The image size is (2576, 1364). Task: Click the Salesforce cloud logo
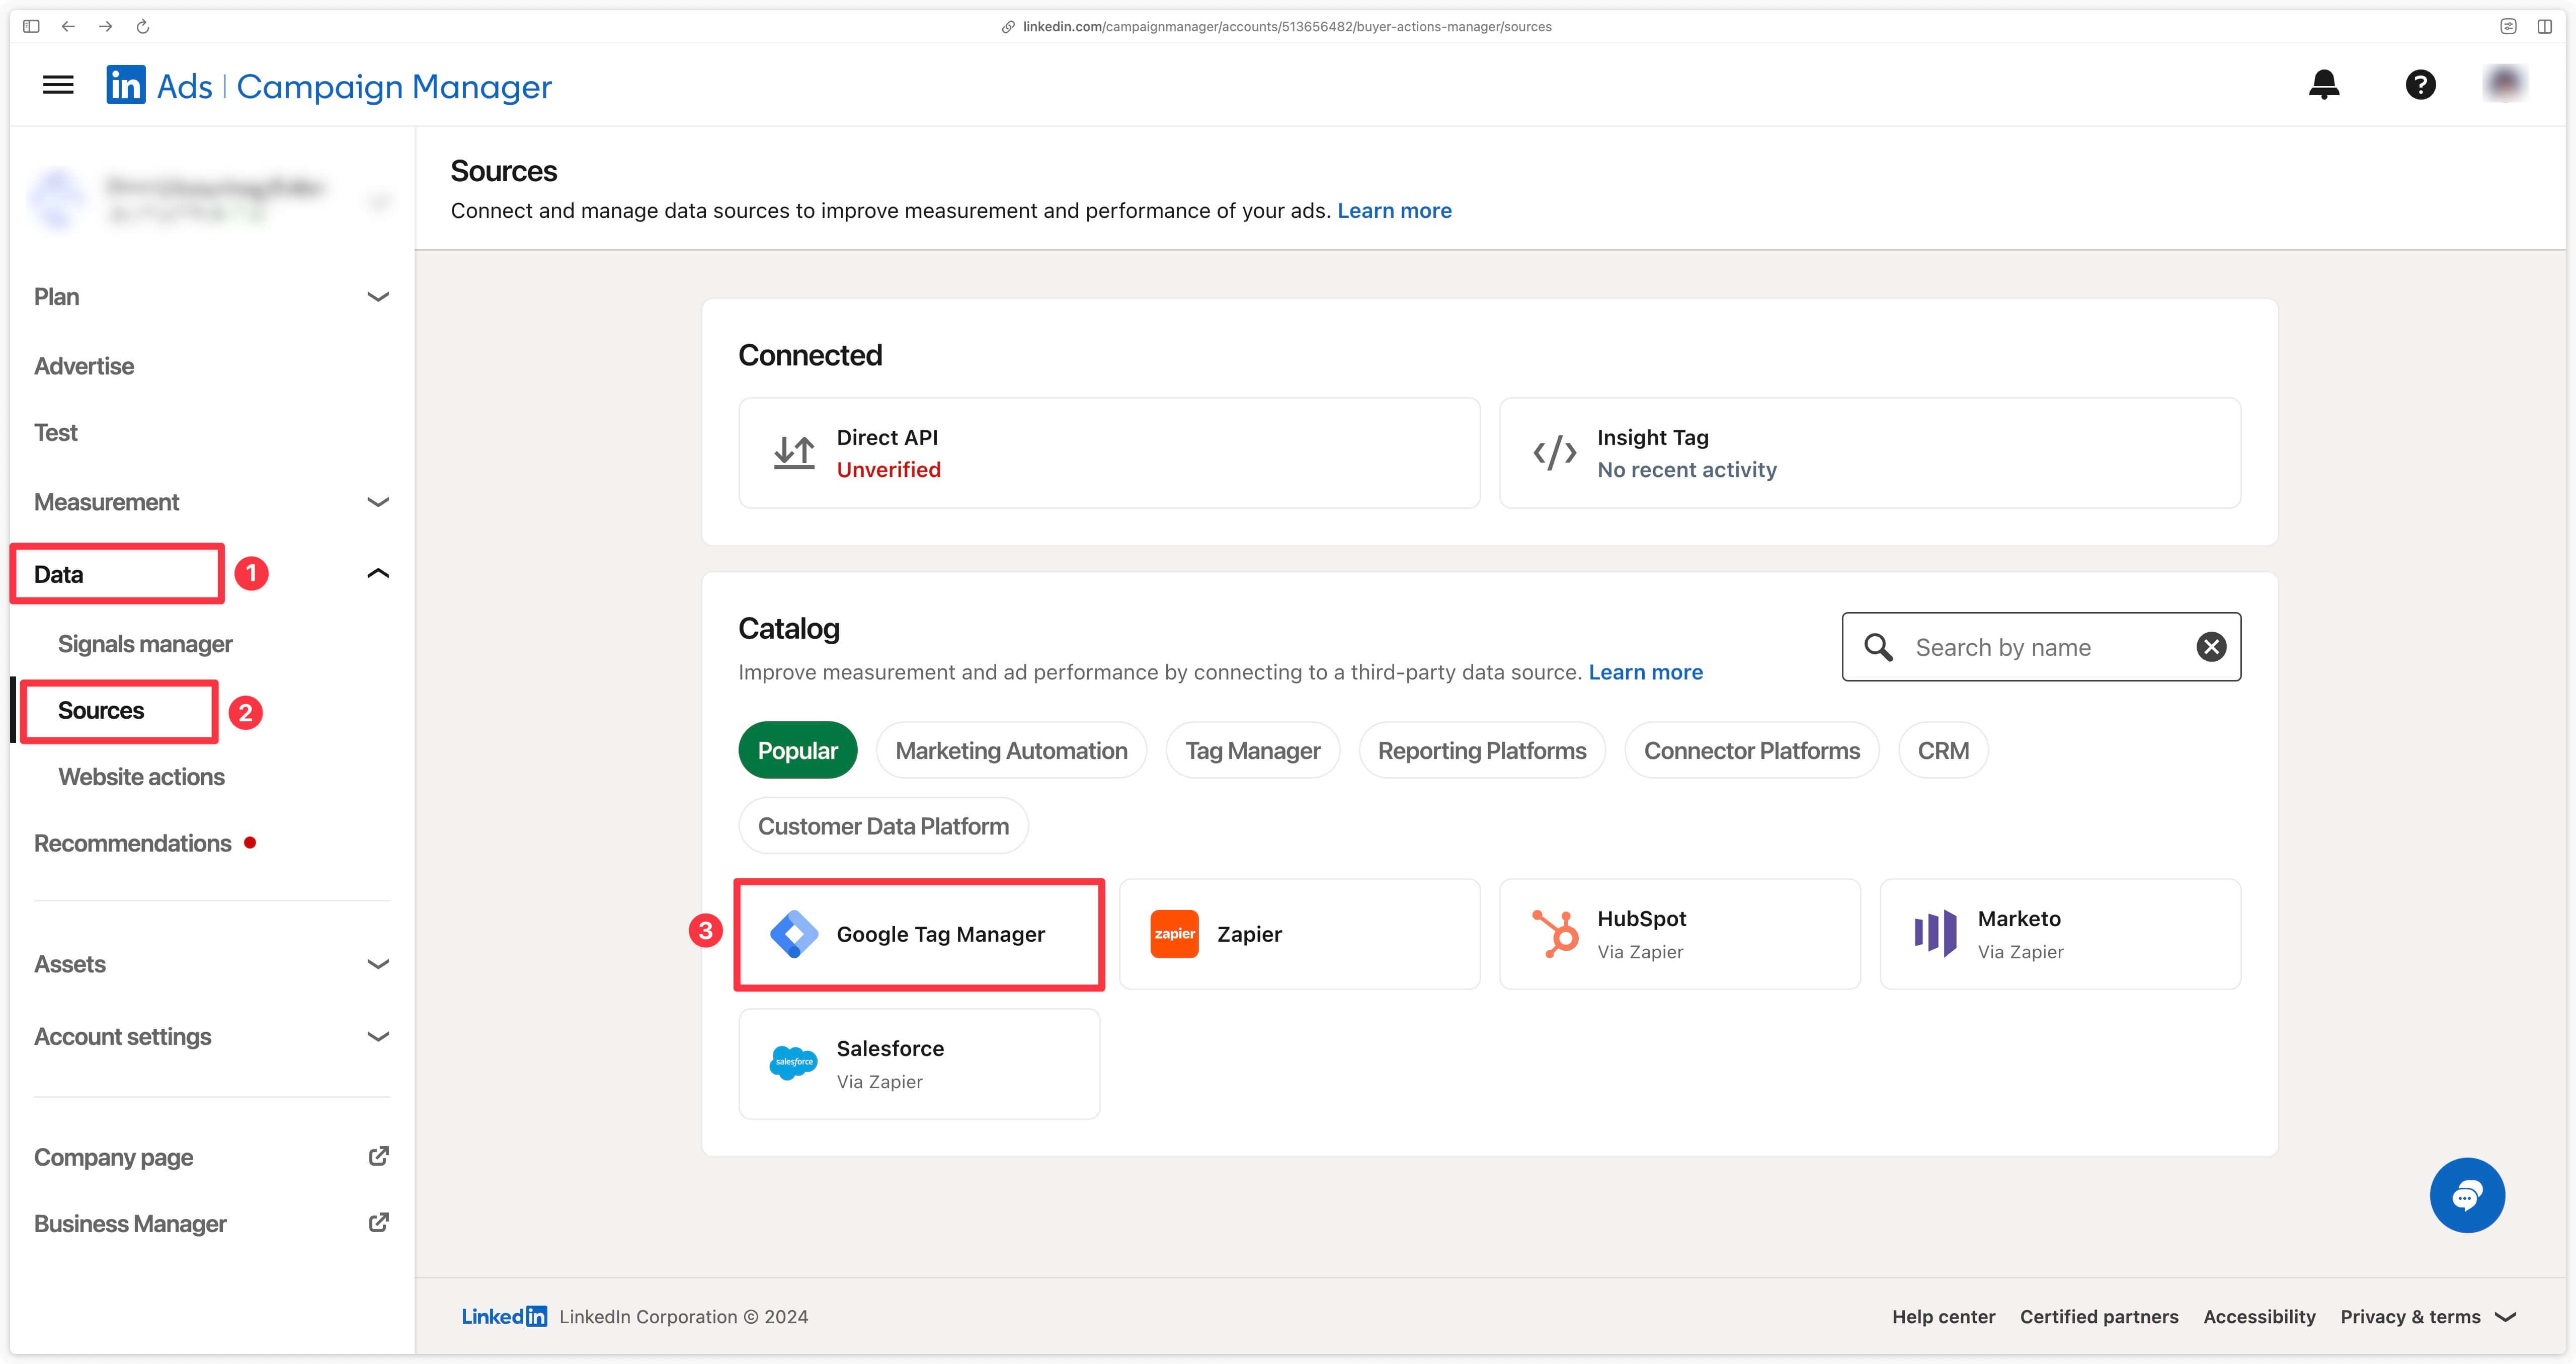point(794,1063)
